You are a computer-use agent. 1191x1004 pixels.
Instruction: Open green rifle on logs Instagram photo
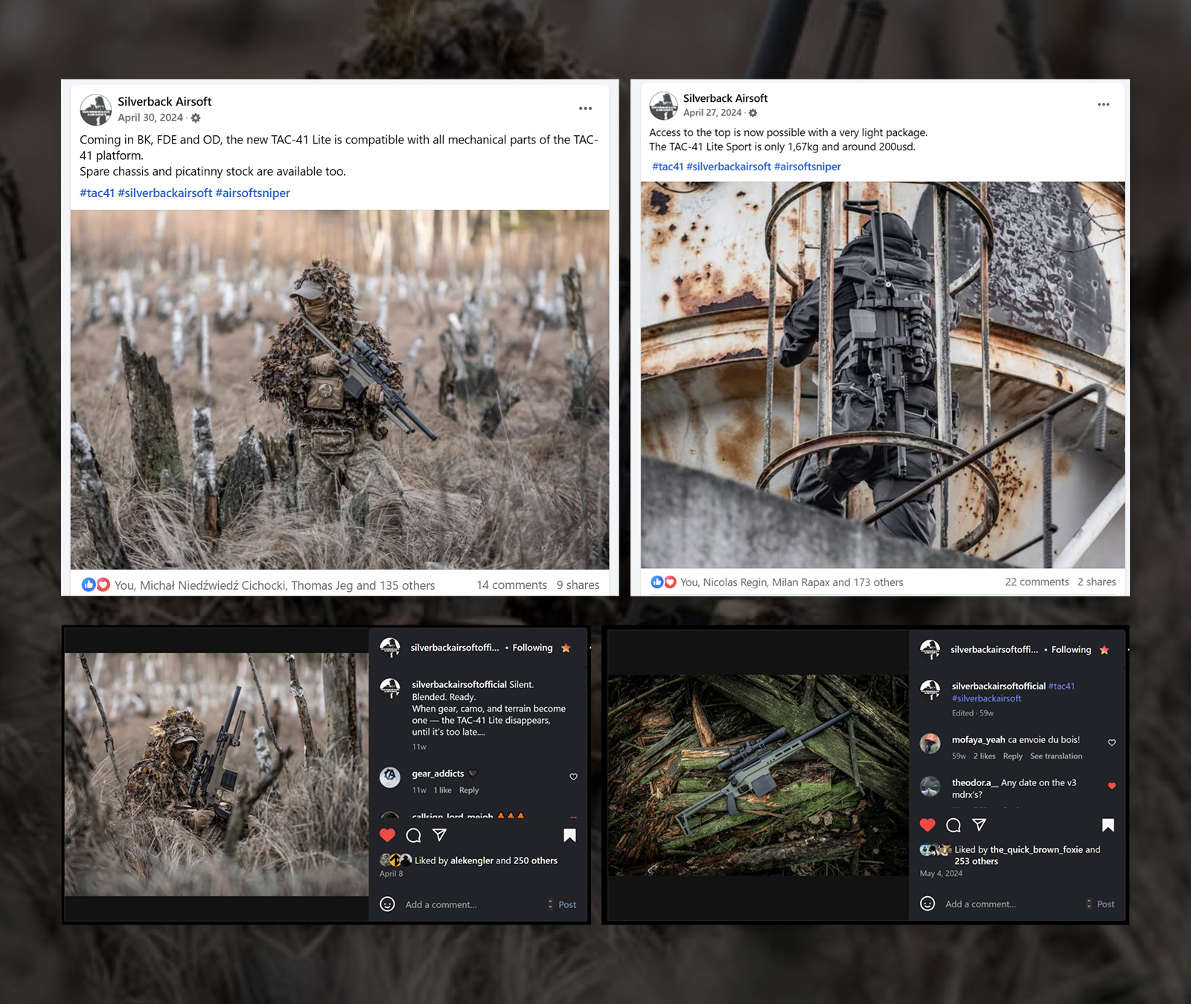758,775
